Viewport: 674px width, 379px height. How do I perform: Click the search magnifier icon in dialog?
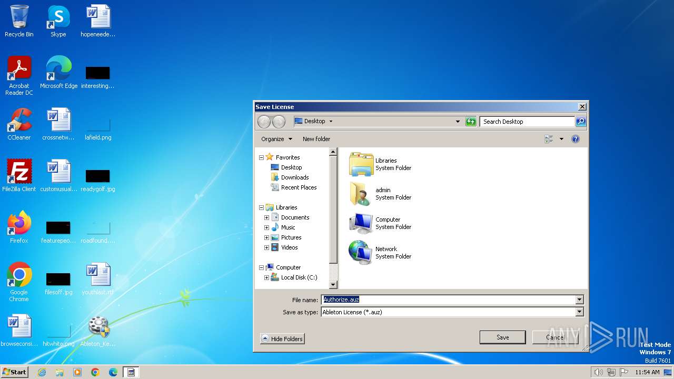coord(580,122)
